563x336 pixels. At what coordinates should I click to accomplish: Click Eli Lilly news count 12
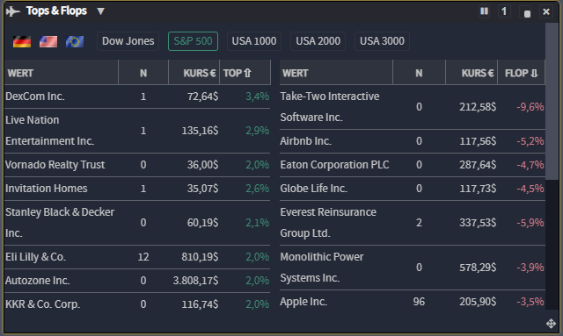143,257
